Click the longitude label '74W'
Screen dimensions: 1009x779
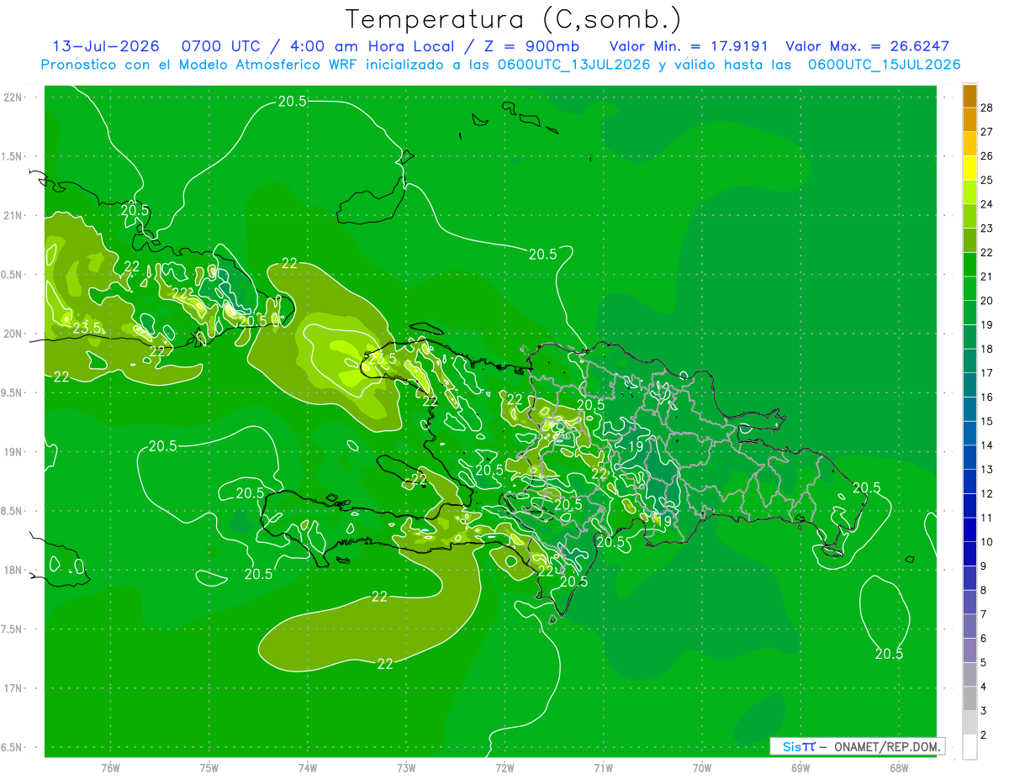[x=308, y=767]
